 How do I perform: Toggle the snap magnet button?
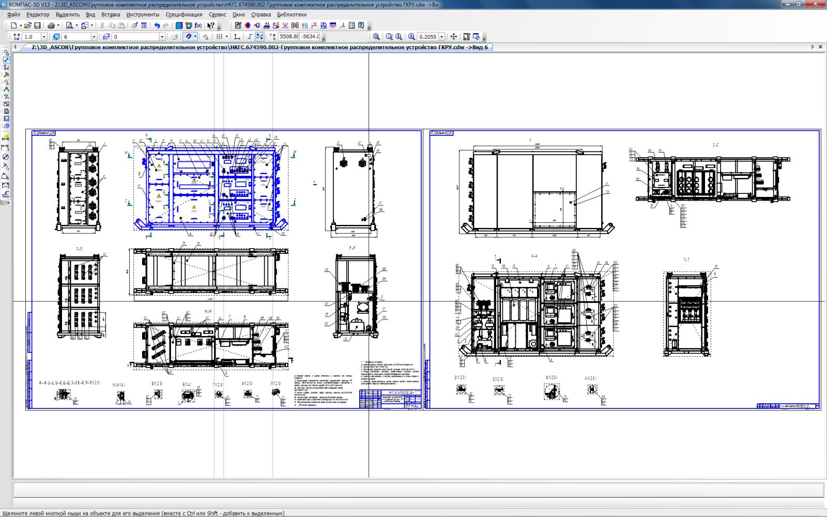click(189, 37)
